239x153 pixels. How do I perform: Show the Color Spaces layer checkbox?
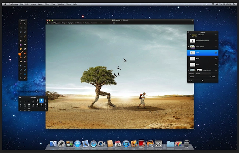pos(216,46)
